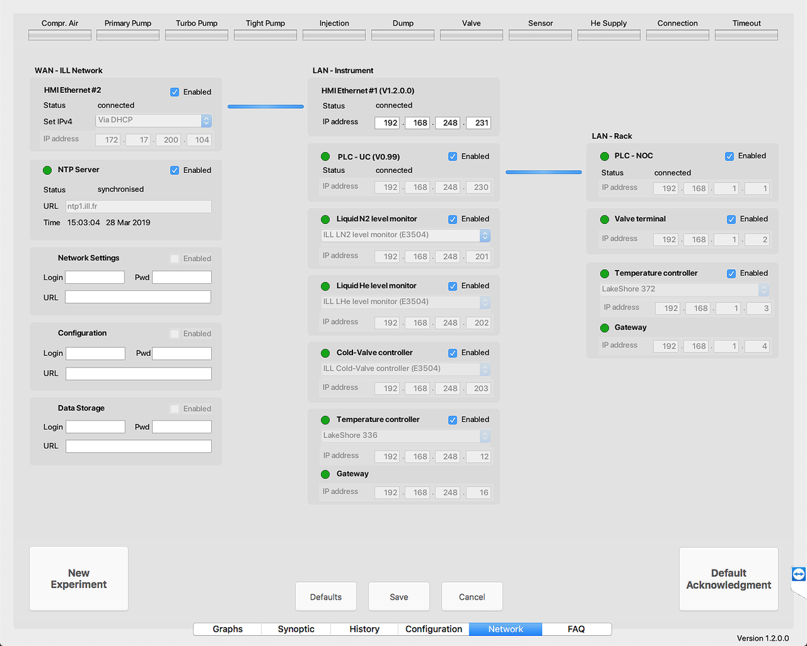This screenshot has height=646, width=807.
Task: Click the Network Settings Login input field
Action: pyautogui.click(x=95, y=277)
